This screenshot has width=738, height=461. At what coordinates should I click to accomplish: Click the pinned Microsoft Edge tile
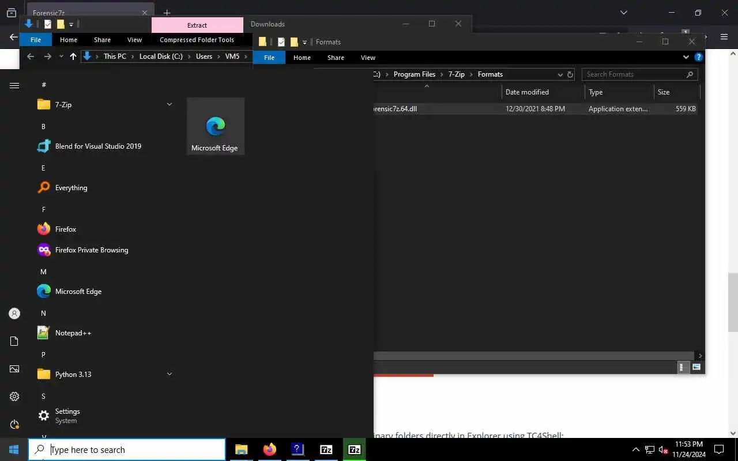coord(215,126)
